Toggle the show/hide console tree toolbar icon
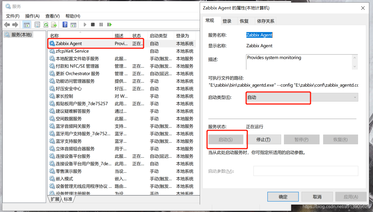373x212 pixels. tap(26, 25)
